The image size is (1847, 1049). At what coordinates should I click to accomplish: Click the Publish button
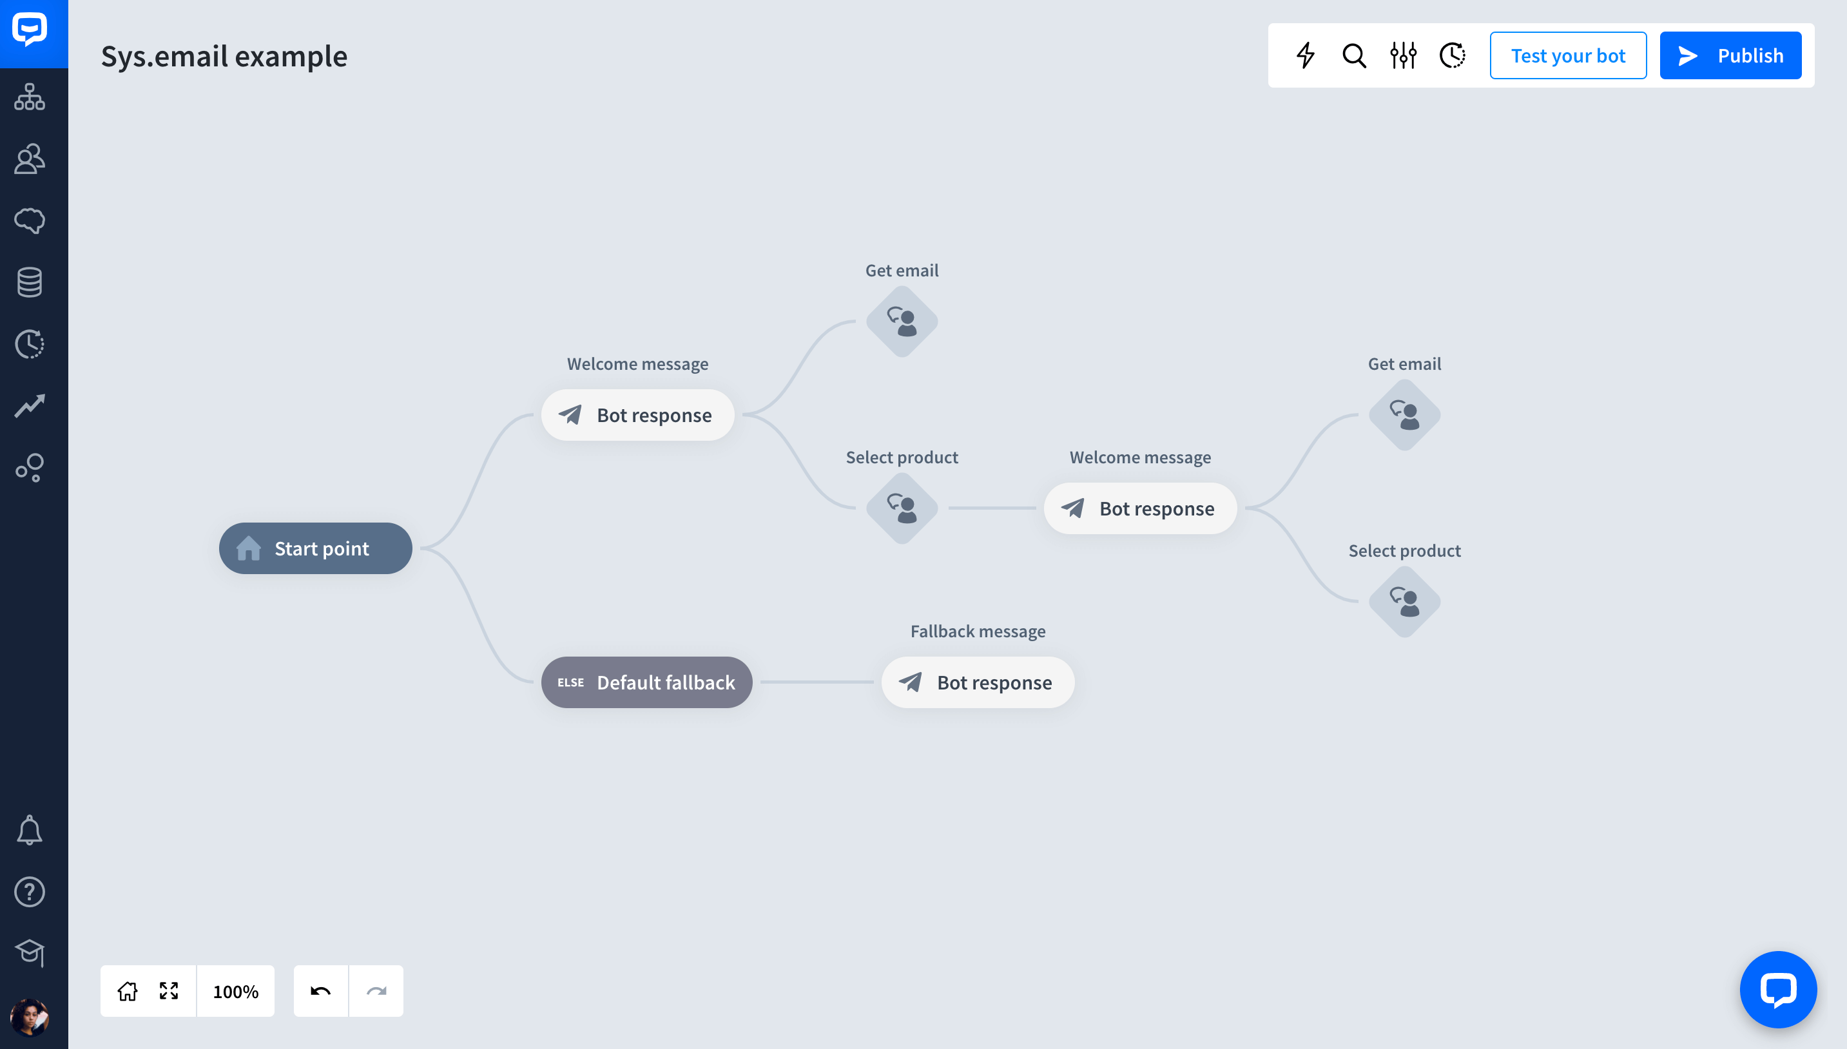[x=1730, y=55]
